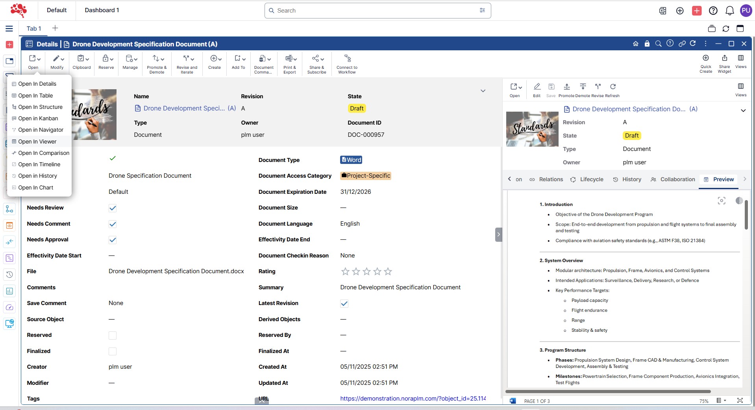Open the demonstration.noraplm.com URL link
Image resolution: width=755 pixels, height=410 pixels.
(x=413, y=399)
